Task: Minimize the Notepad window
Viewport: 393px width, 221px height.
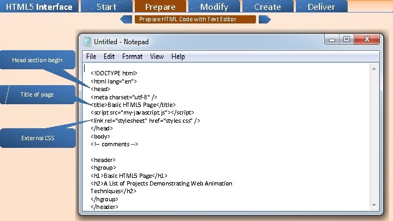Action: pyautogui.click(x=332, y=39)
